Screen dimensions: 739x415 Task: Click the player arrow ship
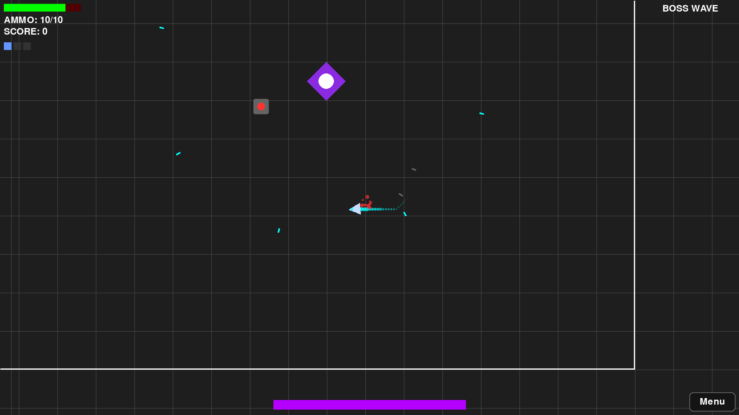(x=355, y=209)
